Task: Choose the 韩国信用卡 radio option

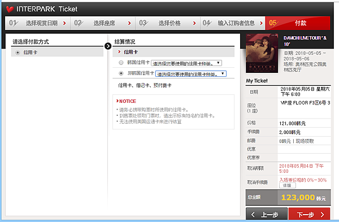Action: pyautogui.click(x=121, y=63)
